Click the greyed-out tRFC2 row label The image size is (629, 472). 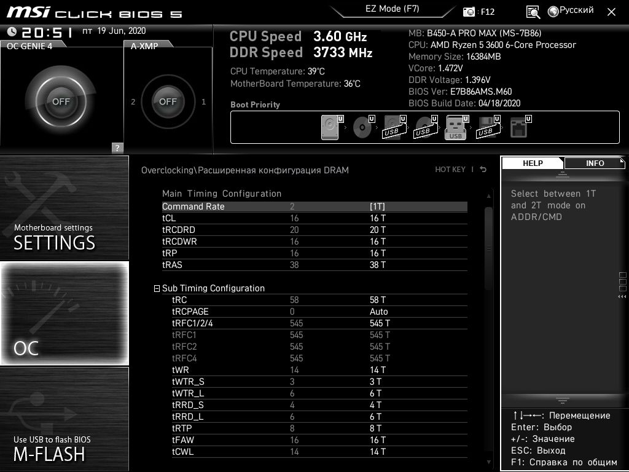184,347
